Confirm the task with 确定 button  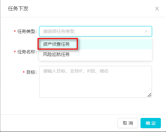[151, 123]
